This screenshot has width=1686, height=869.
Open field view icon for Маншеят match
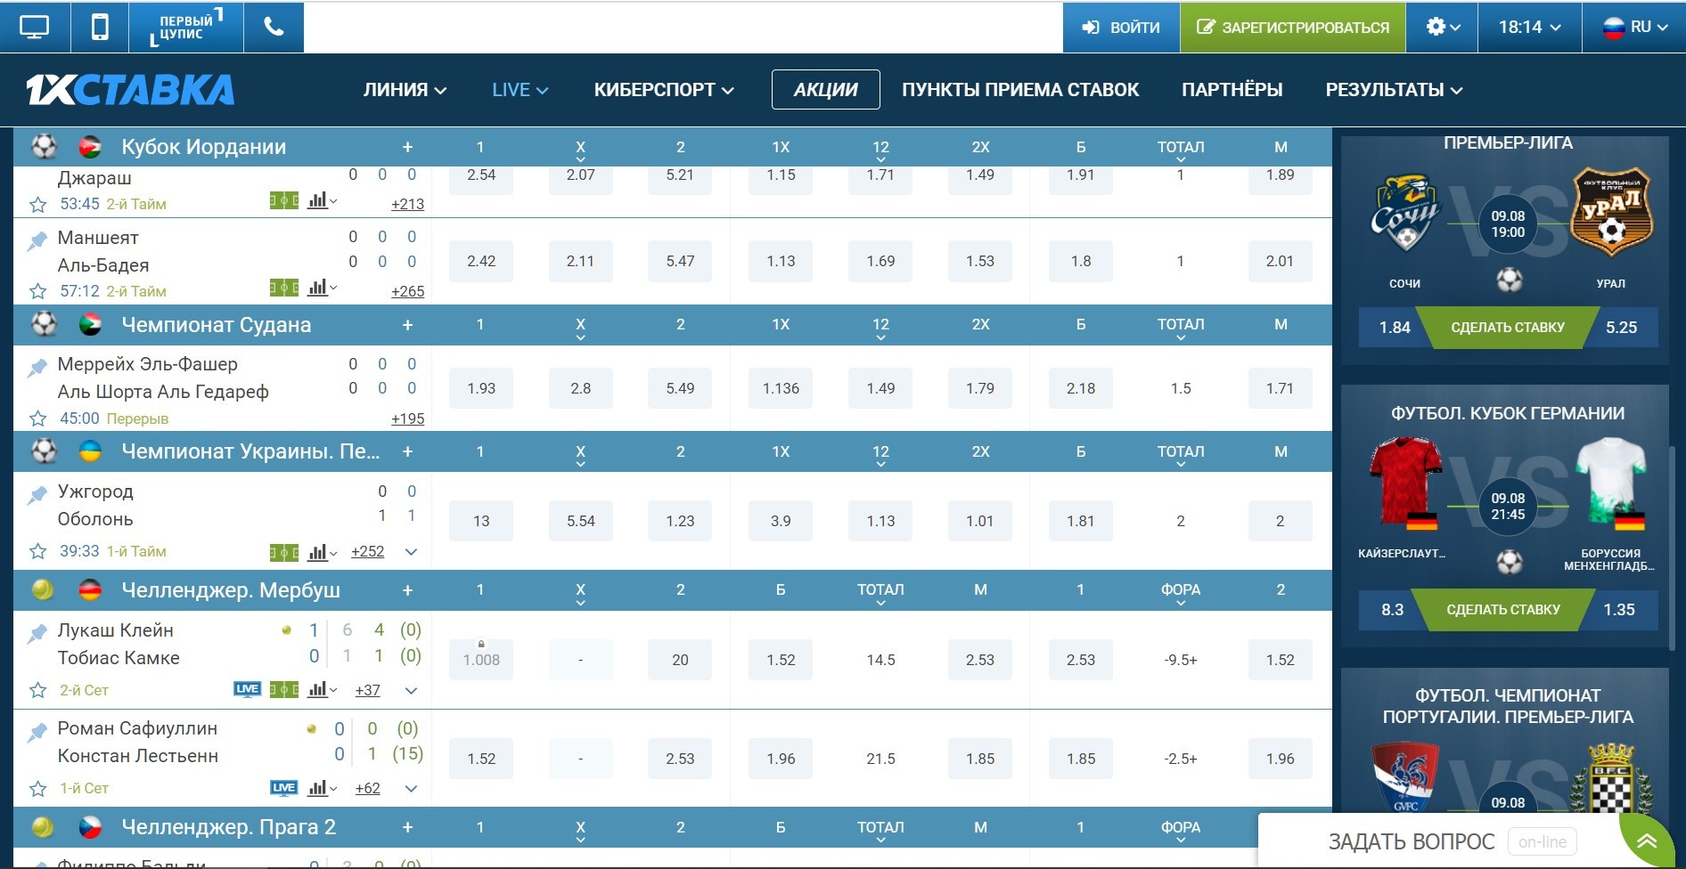284,288
